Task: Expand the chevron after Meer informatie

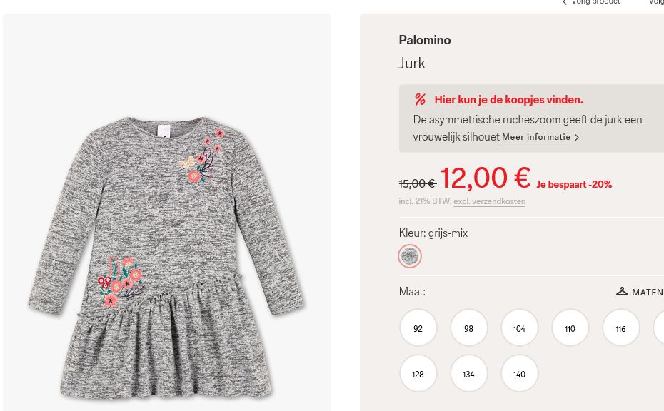Action: [577, 137]
